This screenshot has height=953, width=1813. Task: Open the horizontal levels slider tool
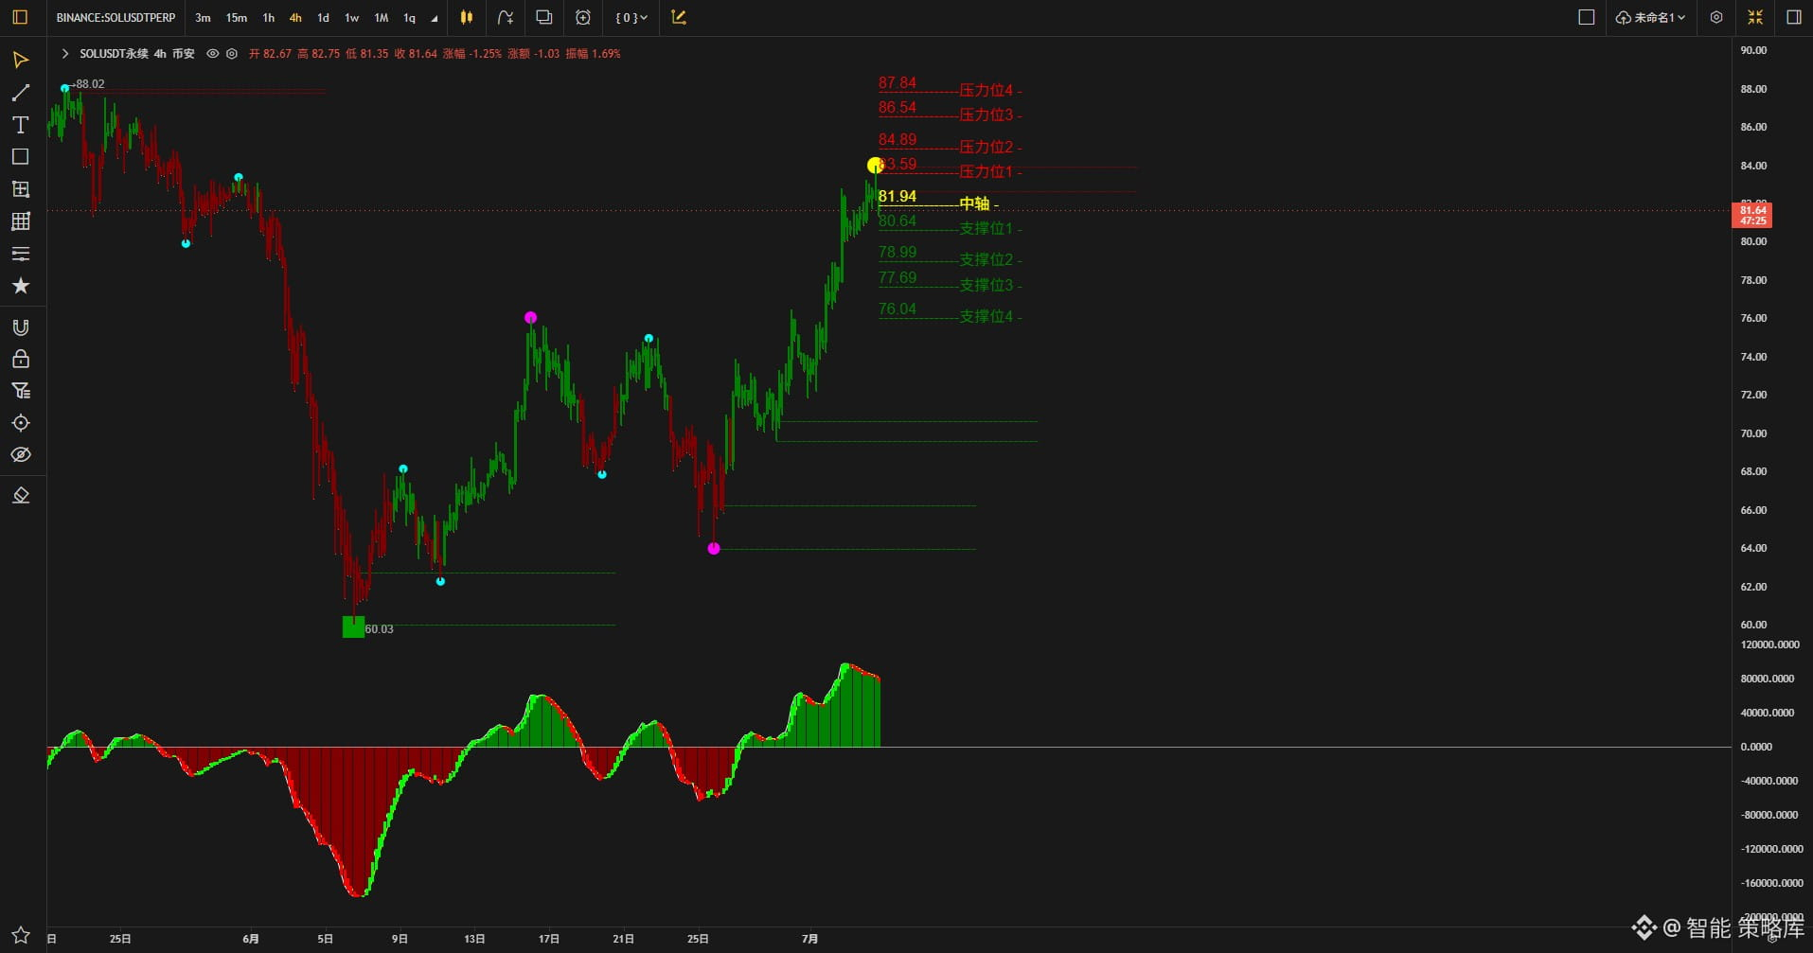tap(20, 254)
